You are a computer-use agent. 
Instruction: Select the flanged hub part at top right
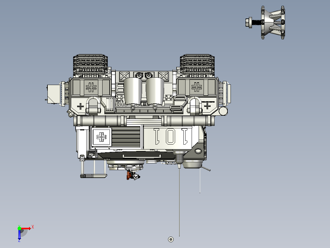(x=273, y=22)
